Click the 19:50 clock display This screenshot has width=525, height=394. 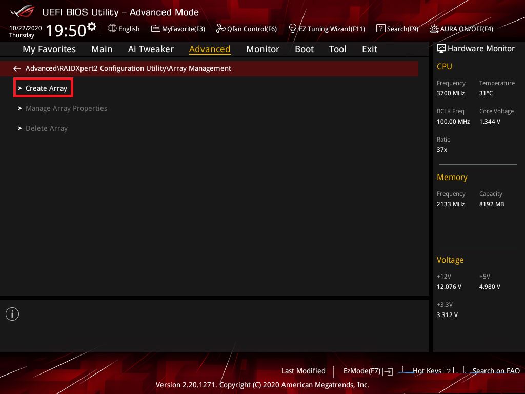[x=66, y=30]
